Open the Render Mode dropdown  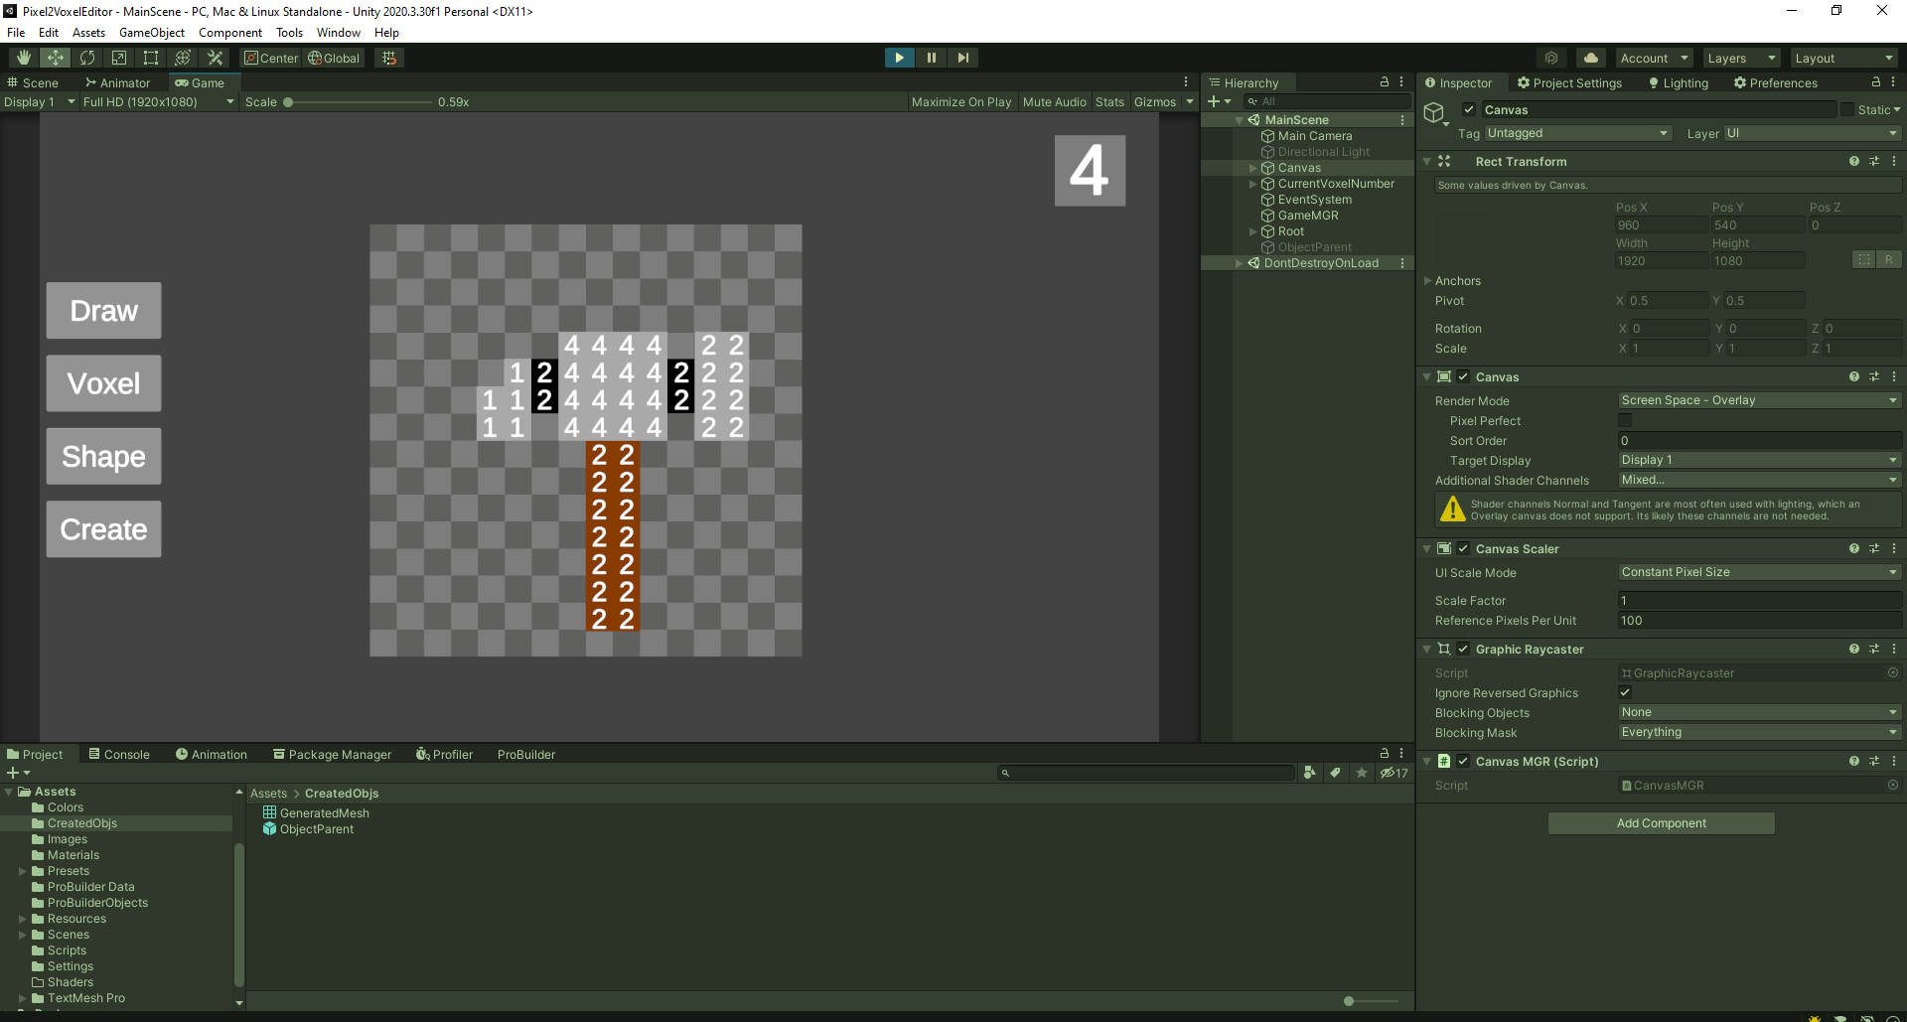coord(1759,400)
